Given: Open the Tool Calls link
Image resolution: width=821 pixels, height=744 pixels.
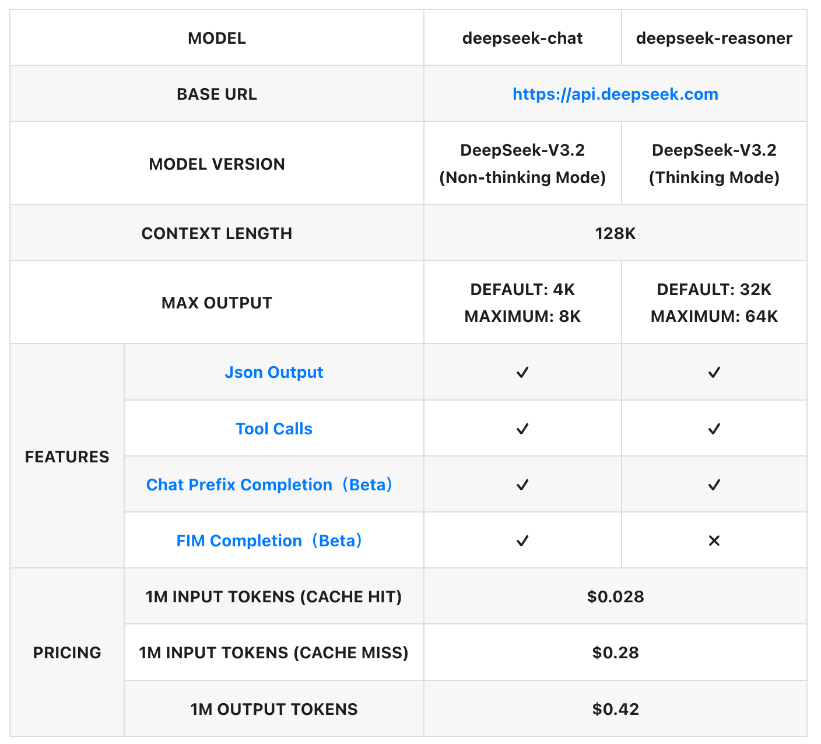Looking at the screenshot, I should (x=273, y=429).
